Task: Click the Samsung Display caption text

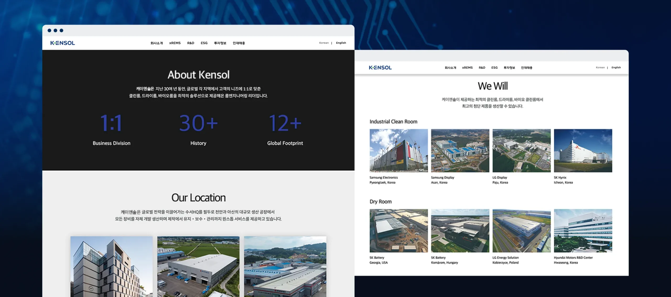Action: click(442, 177)
